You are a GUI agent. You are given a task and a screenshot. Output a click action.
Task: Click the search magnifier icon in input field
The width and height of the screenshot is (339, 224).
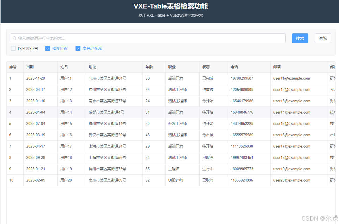pyautogui.click(x=14, y=38)
